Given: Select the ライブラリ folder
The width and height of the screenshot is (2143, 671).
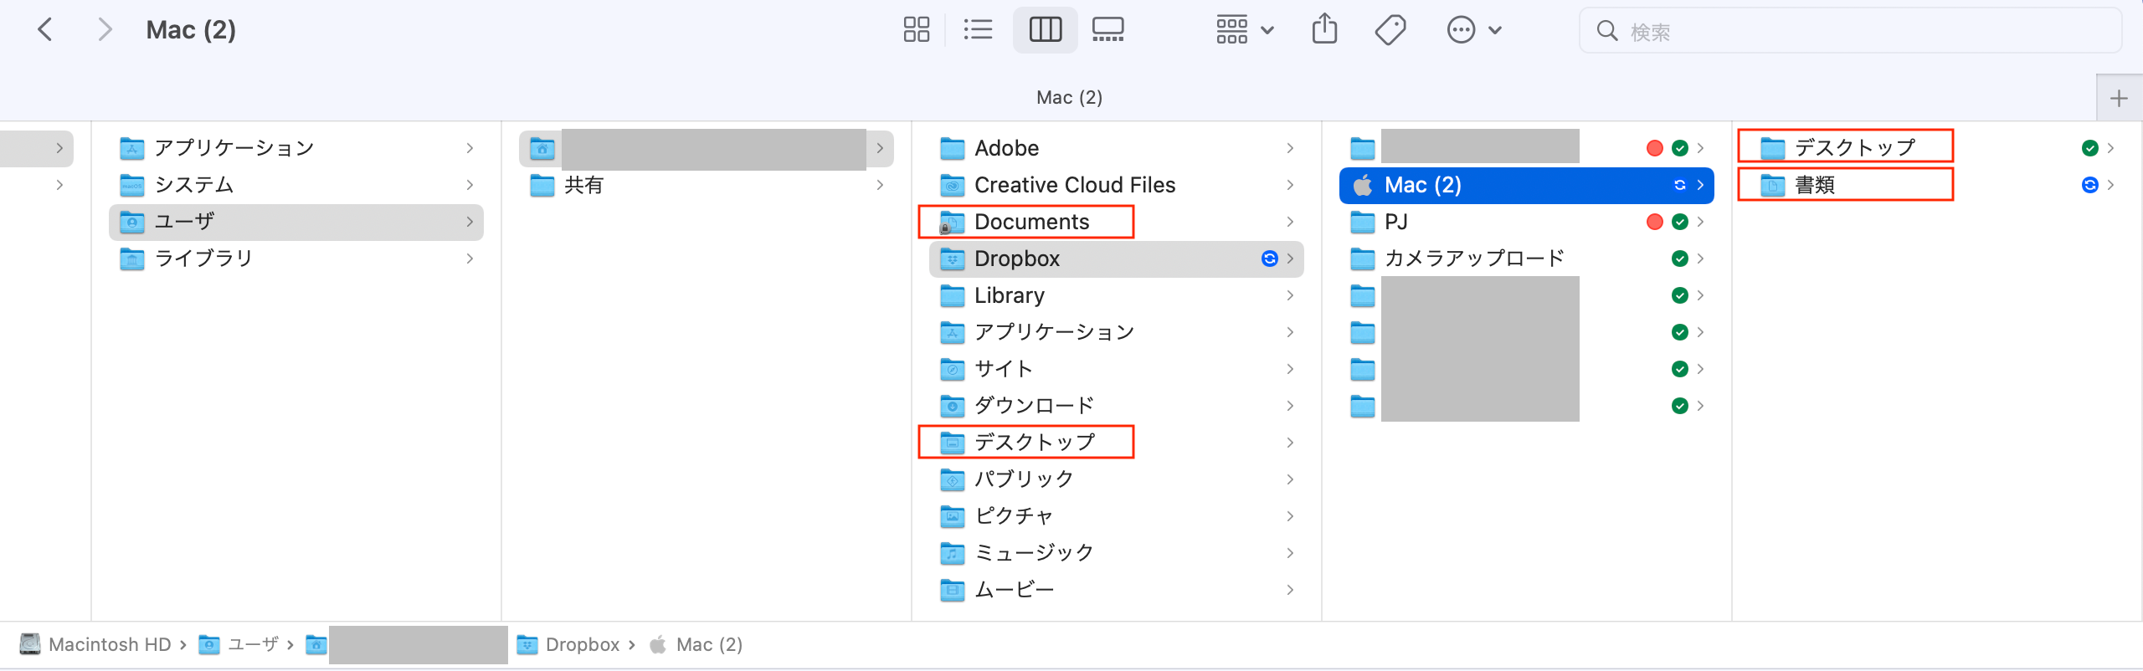Looking at the screenshot, I should click(x=296, y=259).
